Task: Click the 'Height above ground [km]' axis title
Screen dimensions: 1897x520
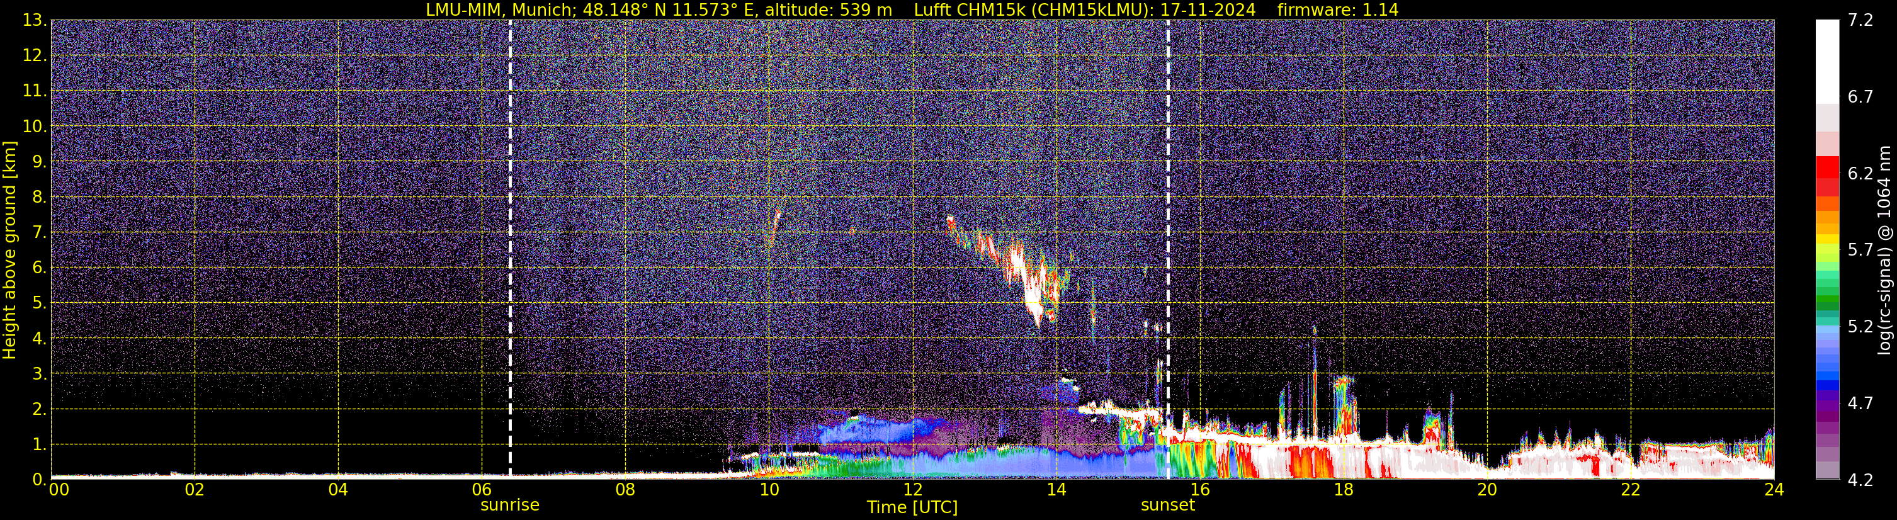Action: click(9, 250)
